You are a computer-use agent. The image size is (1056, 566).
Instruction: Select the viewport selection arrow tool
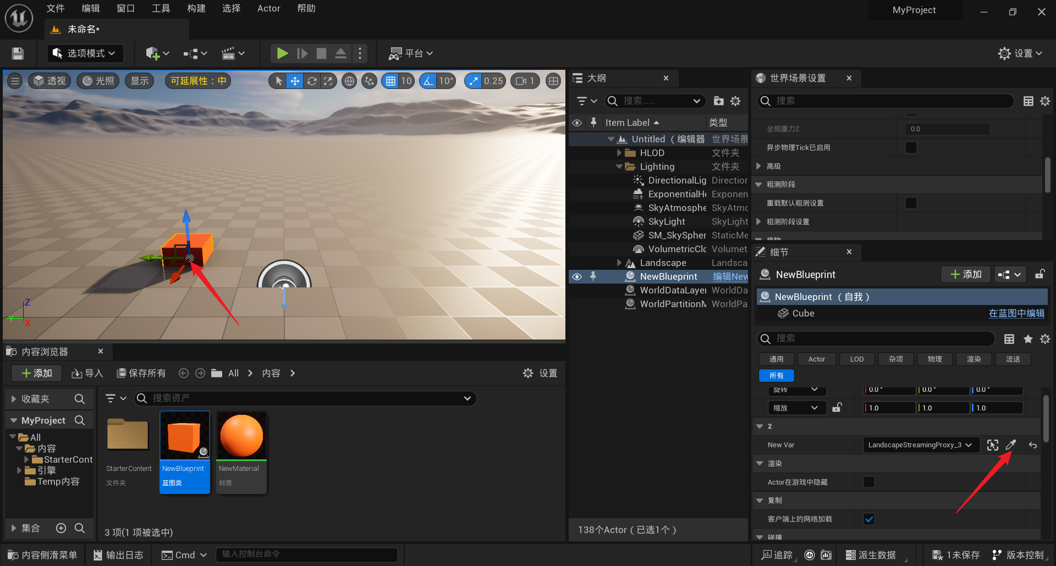click(x=279, y=81)
